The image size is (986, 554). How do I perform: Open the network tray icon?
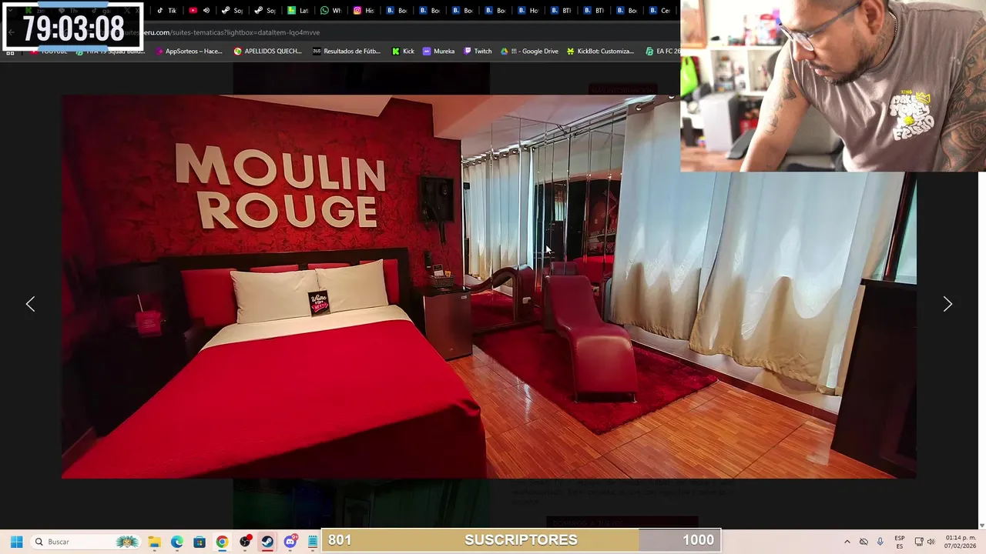919,542
